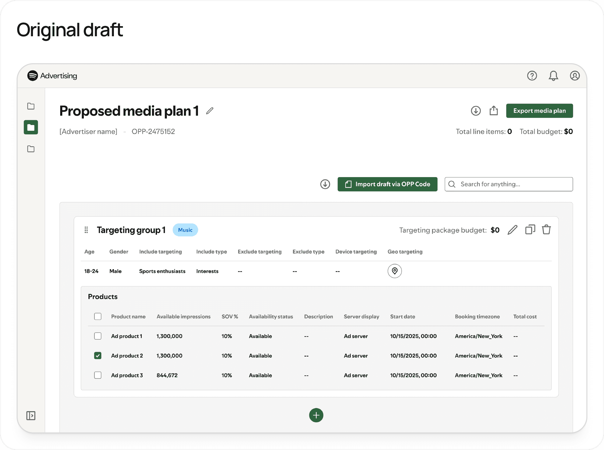Click the help question mark icon

coord(532,76)
